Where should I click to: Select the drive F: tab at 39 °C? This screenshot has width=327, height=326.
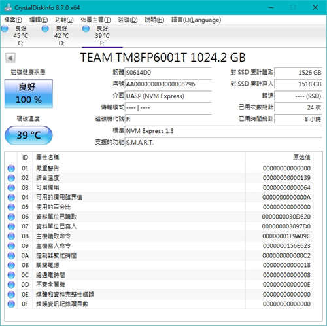click(x=102, y=35)
